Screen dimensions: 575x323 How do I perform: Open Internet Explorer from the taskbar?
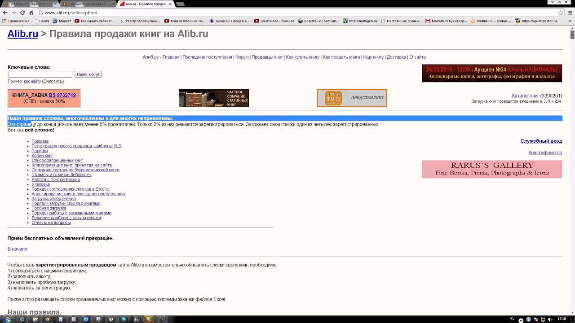click(x=22, y=319)
